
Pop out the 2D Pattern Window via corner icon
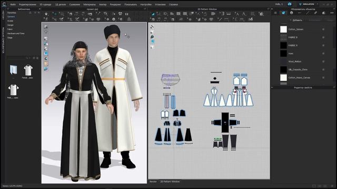(268, 9)
